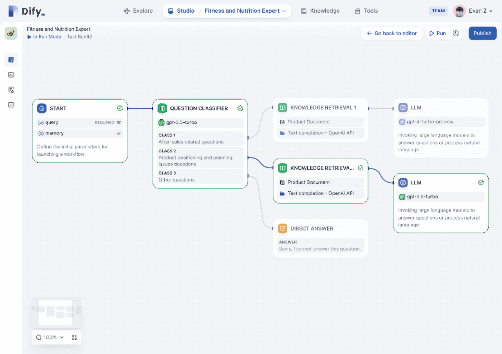
Task: Open the logs icon in left sidebar
Action: tap(11, 90)
